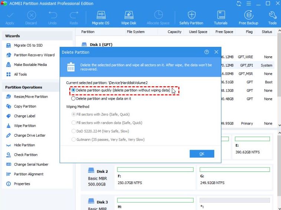The height and width of the screenshot is (210, 281).
Task: Select the E: 390.62GB NTFS partition
Action: point(252,147)
